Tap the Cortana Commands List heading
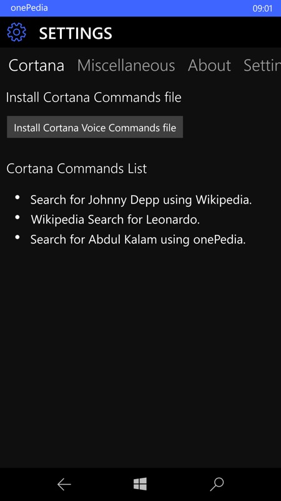This screenshot has width=281, height=501. 76,168
